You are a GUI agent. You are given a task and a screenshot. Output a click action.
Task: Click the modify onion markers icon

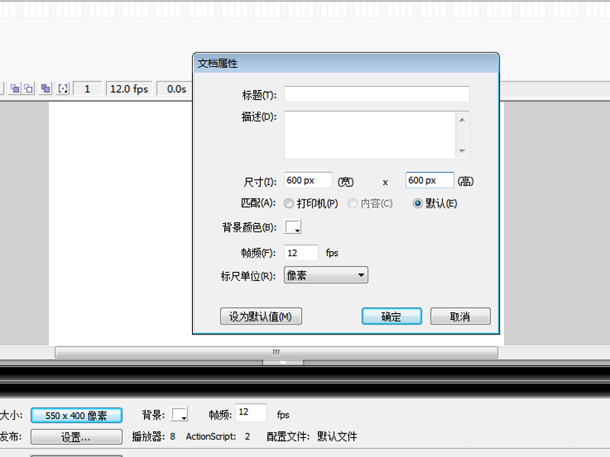pyautogui.click(x=63, y=88)
